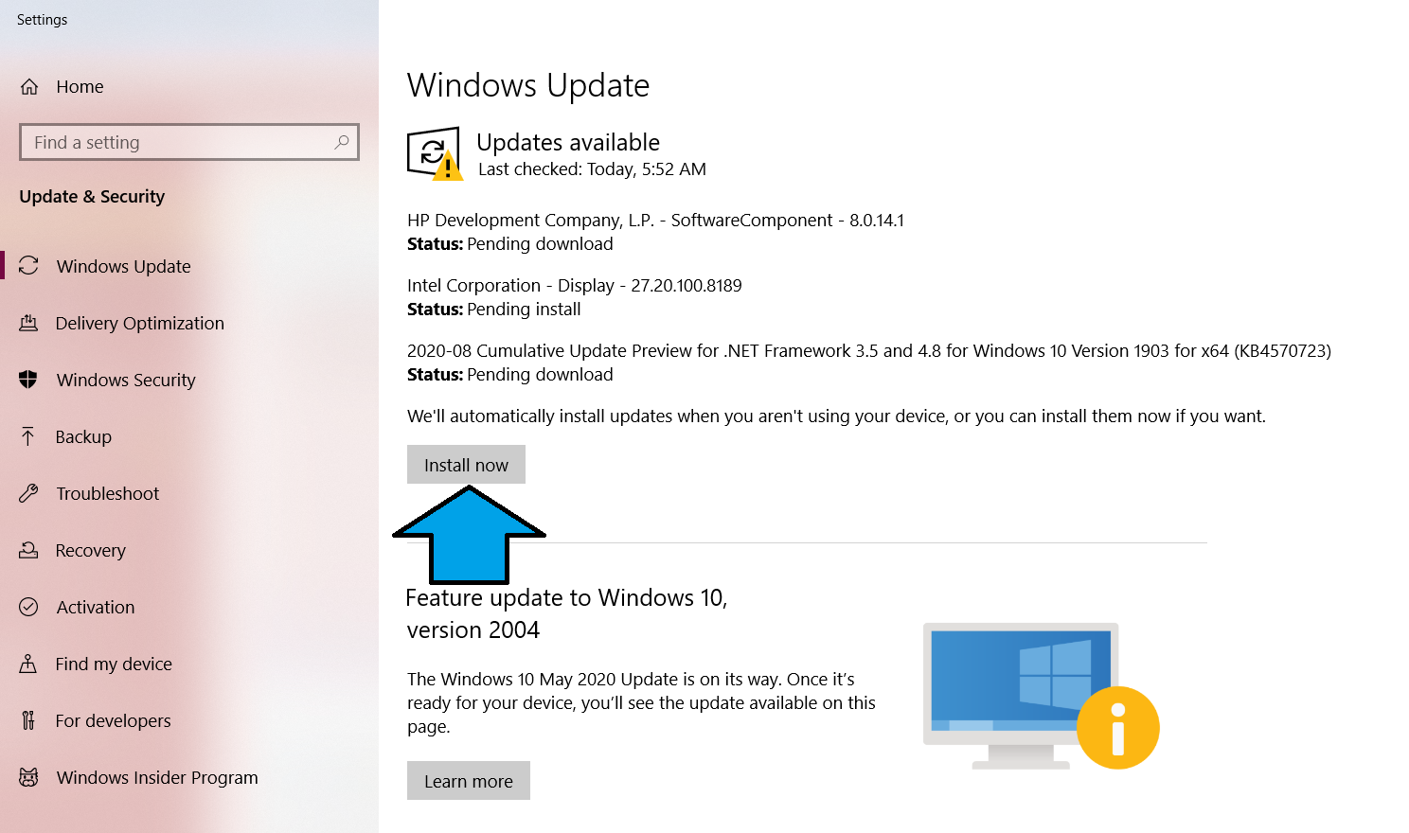Select the HP Development Company SoftwareComponent update
Image resolution: width=1409 pixels, height=833 pixels.
(655, 221)
